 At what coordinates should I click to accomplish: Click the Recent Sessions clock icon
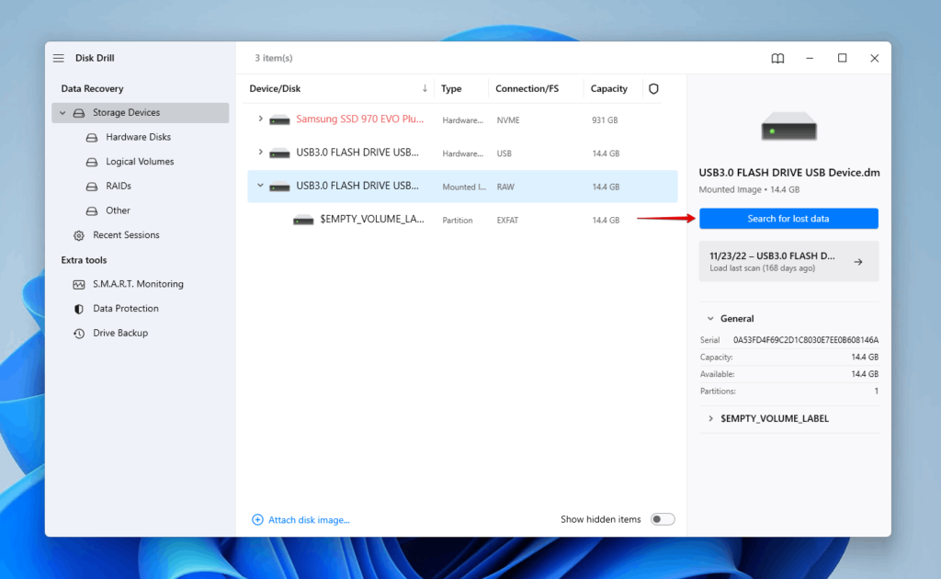[x=81, y=234]
